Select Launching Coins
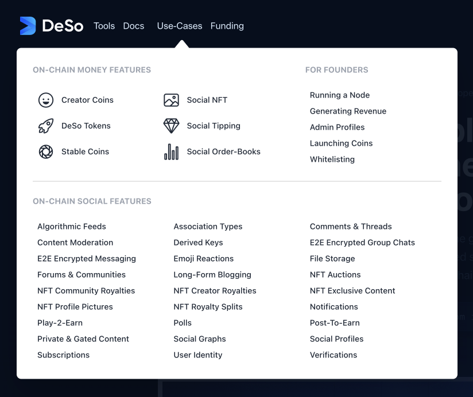 [341, 143]
